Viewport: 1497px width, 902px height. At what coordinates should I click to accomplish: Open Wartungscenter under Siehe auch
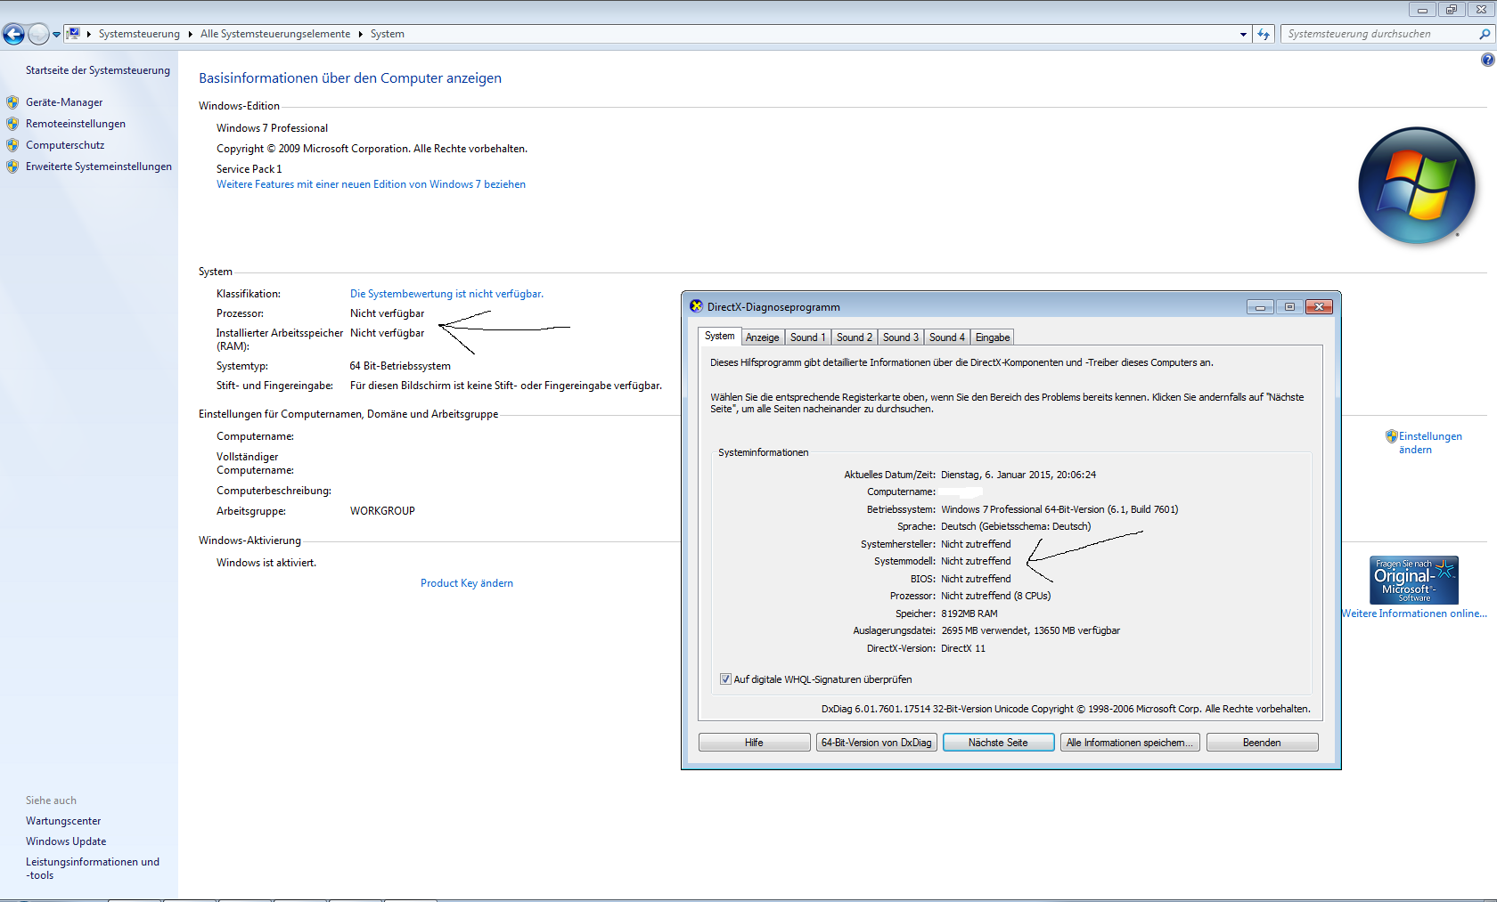coord(63,821)
